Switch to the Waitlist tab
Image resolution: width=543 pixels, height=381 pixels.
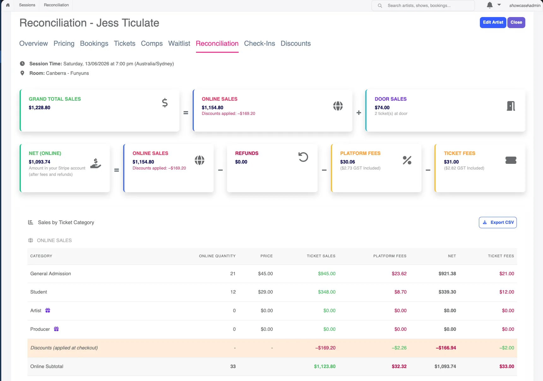pos(179,44)
